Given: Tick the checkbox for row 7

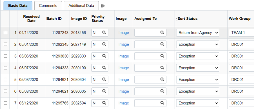Looking at the screenshot, I should point(6,103).
